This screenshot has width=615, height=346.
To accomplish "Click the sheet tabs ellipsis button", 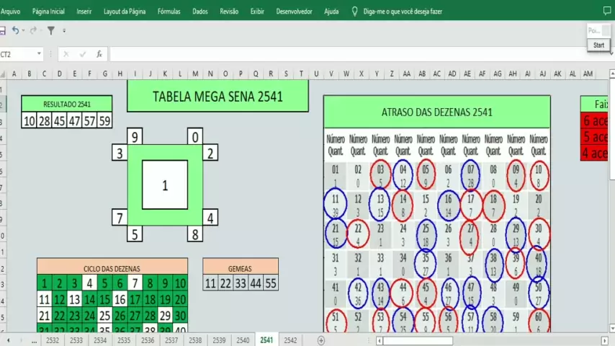I will coord(34,340).
